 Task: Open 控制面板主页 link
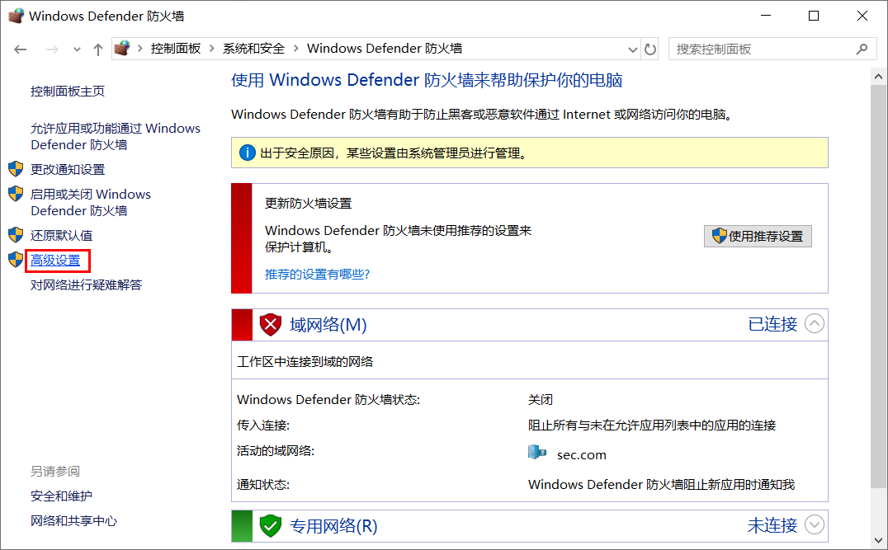[x=68, y=91]
